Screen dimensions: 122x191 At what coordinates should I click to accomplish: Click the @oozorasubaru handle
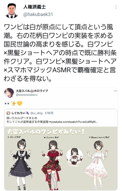27,95
